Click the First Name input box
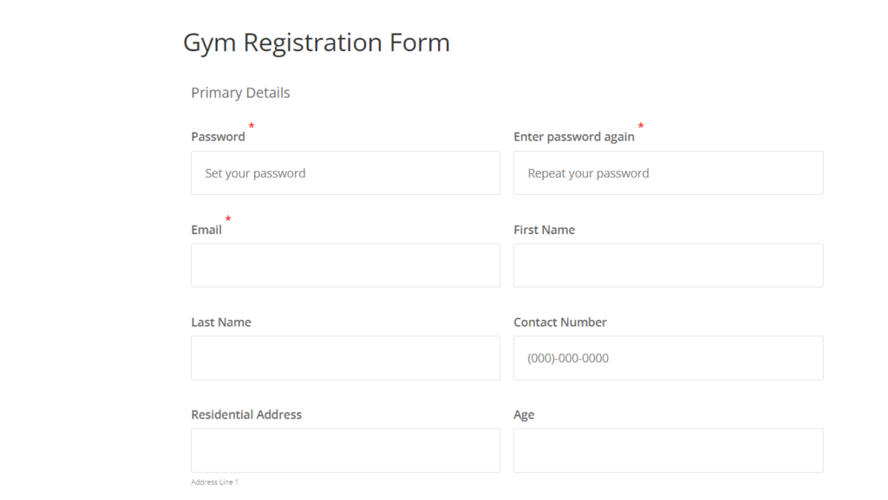This screenshot has height=500, width=888. [668, 265]
